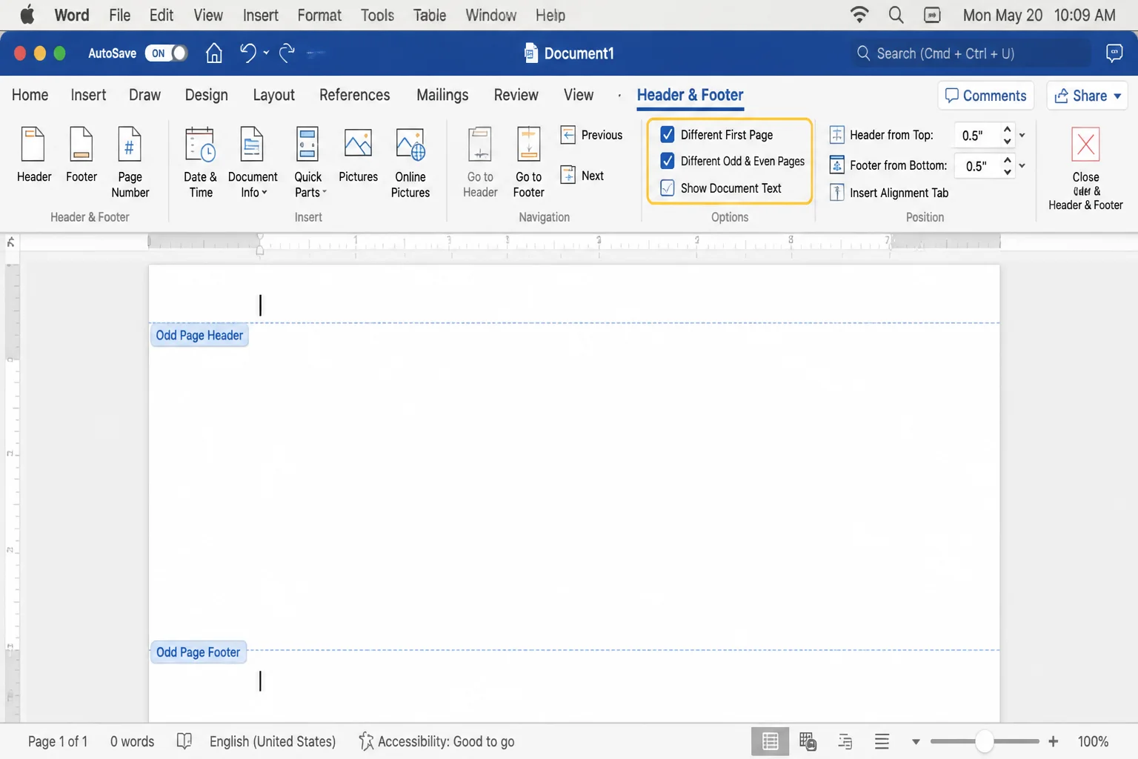Viewport: 1138px width, 759px height.
Task: Insert Online Pictures
Action: tap(410, 162)
